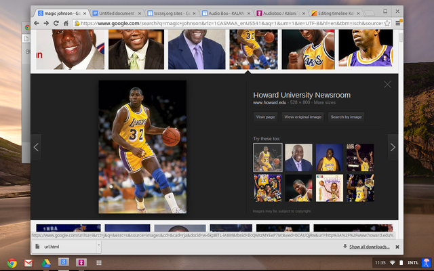Open the large Lakers number 32 preview image
The image size is (434, 271).
142,147
